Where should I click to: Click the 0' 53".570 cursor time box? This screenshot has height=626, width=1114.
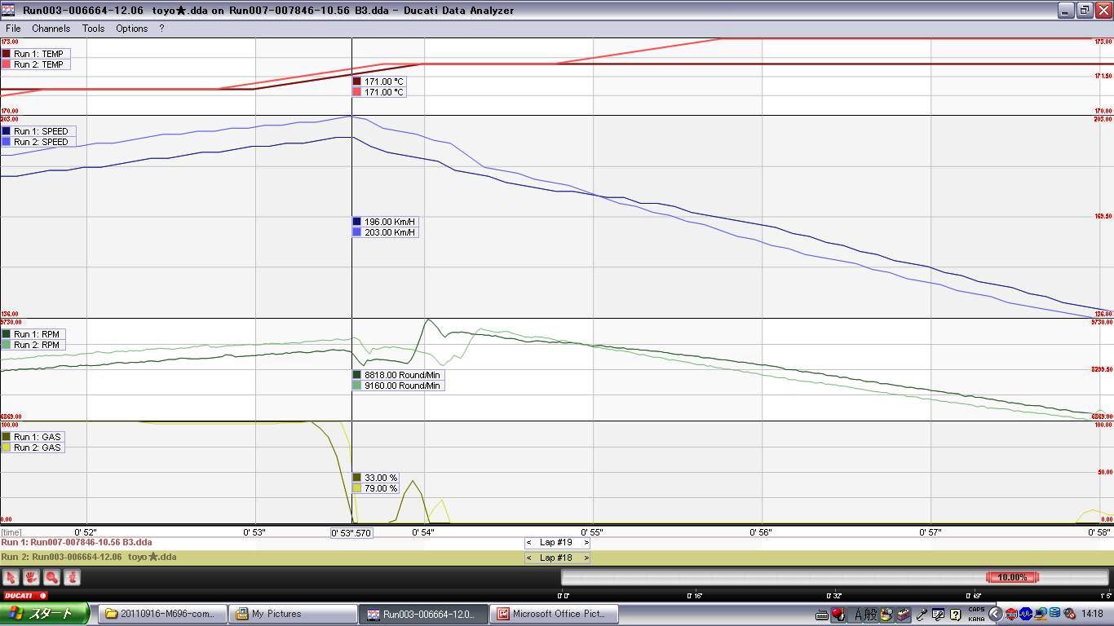pyautogui.click(x=351, y=533)
